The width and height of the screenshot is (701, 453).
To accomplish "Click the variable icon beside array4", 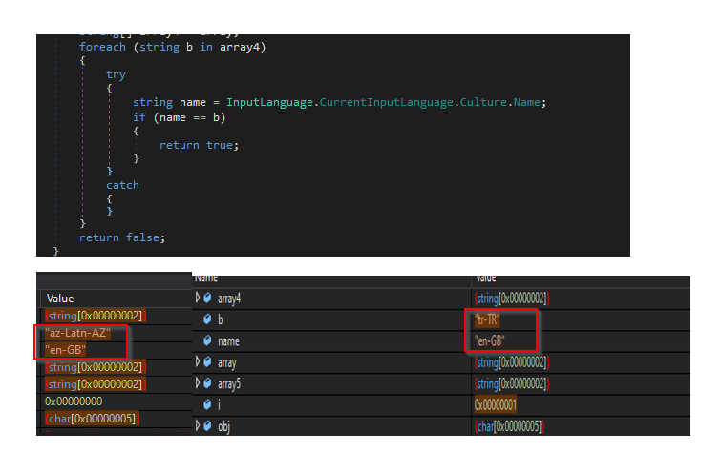I will pyautogui.click(x=207, y=299).
